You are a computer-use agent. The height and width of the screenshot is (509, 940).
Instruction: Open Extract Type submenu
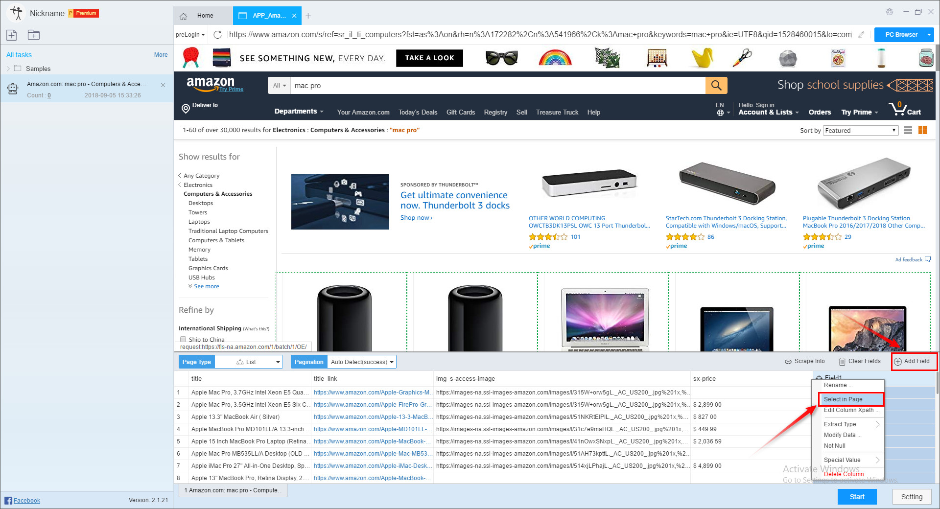point(851,424)
